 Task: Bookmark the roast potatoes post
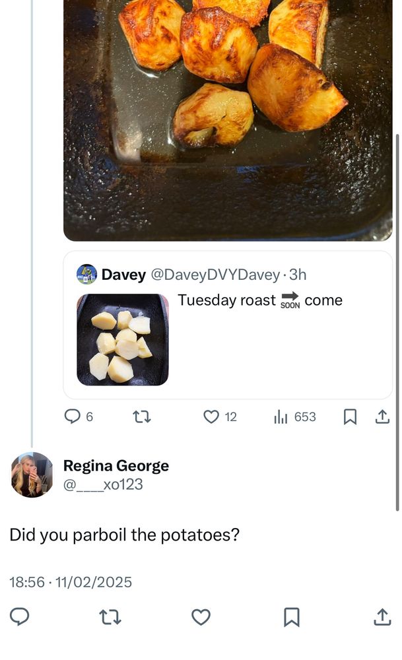351,417
